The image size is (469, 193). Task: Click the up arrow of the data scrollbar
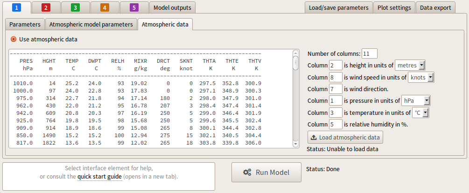[295, 53]
